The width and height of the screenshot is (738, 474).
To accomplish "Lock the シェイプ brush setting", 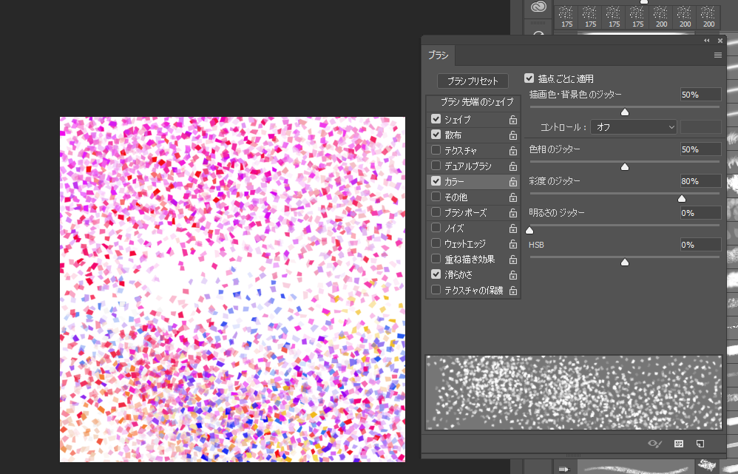I will (513, 119).
